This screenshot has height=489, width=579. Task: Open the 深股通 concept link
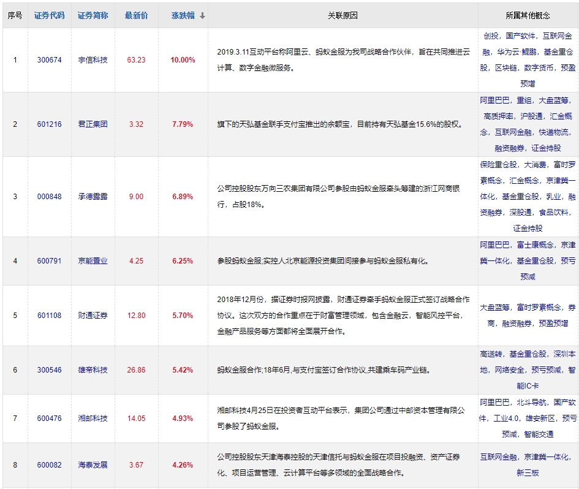coord(520,213)
